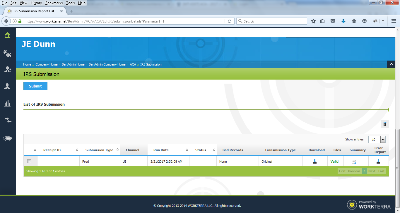
Task: Click the Last pagination button
Action: (x=381, y=171)
